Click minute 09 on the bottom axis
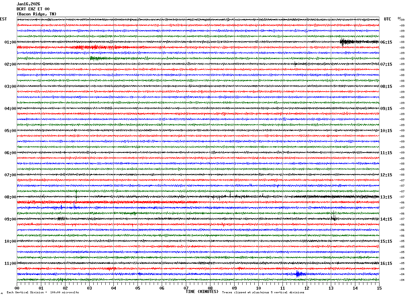The height and width of the screenshot is (297, 406). (234, 288)
